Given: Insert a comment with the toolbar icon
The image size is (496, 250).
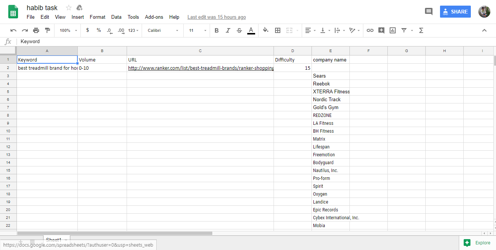Looking at the screenshot, I should click(381, 30).
